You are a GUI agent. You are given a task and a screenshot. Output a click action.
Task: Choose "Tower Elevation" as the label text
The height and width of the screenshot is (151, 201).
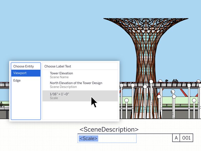pos(61,73)
